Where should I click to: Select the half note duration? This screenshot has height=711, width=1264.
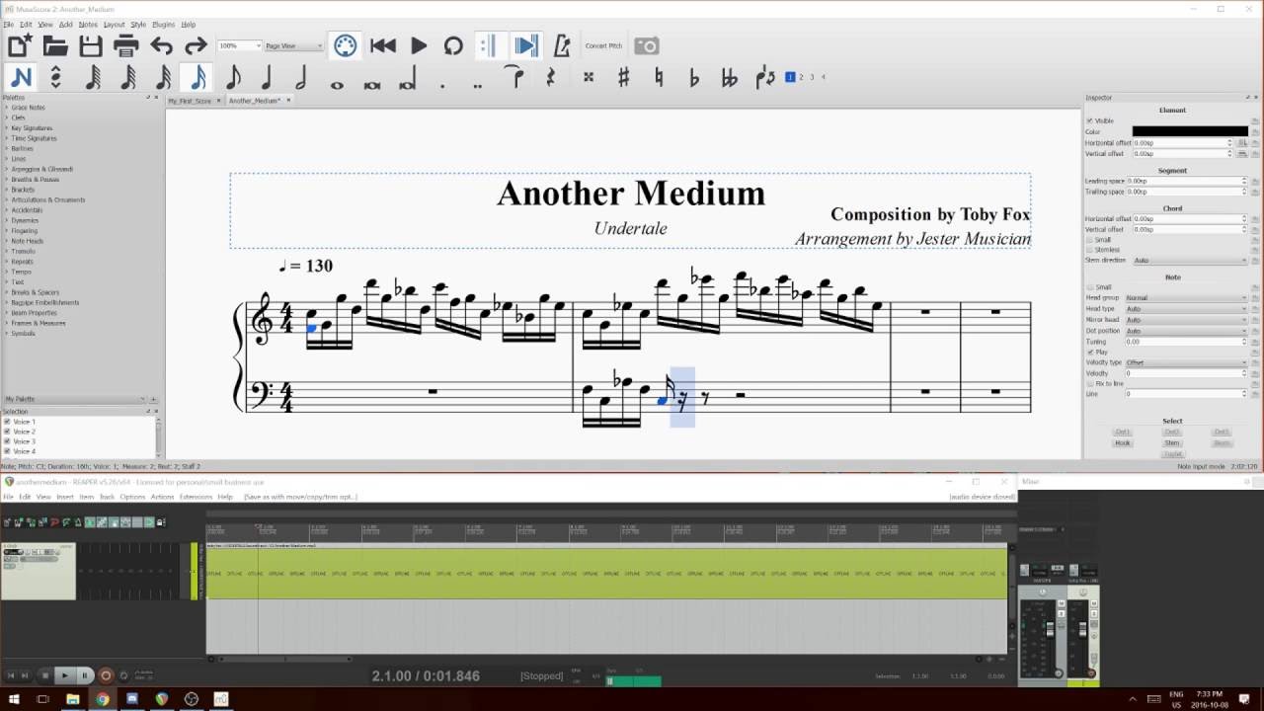(301, 77)
